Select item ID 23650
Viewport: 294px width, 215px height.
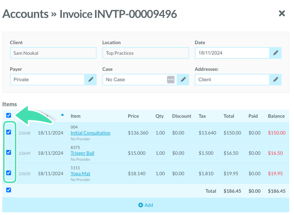tap(25, 174)
